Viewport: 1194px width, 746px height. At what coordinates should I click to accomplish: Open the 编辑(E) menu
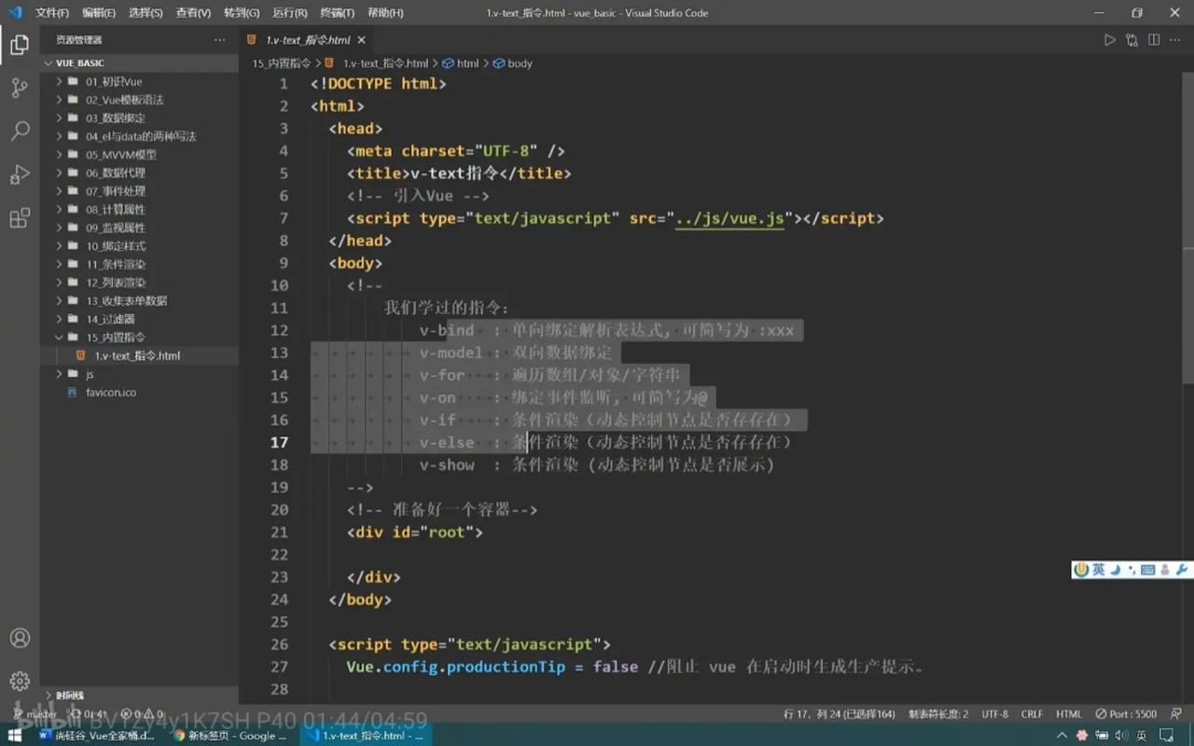pos(99,13)
